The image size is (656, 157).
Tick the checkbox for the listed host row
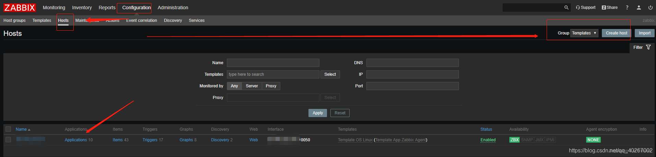point(8,140)
